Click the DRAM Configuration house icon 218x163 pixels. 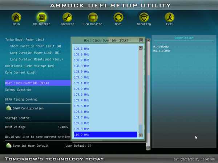click(x=9, y=108)
